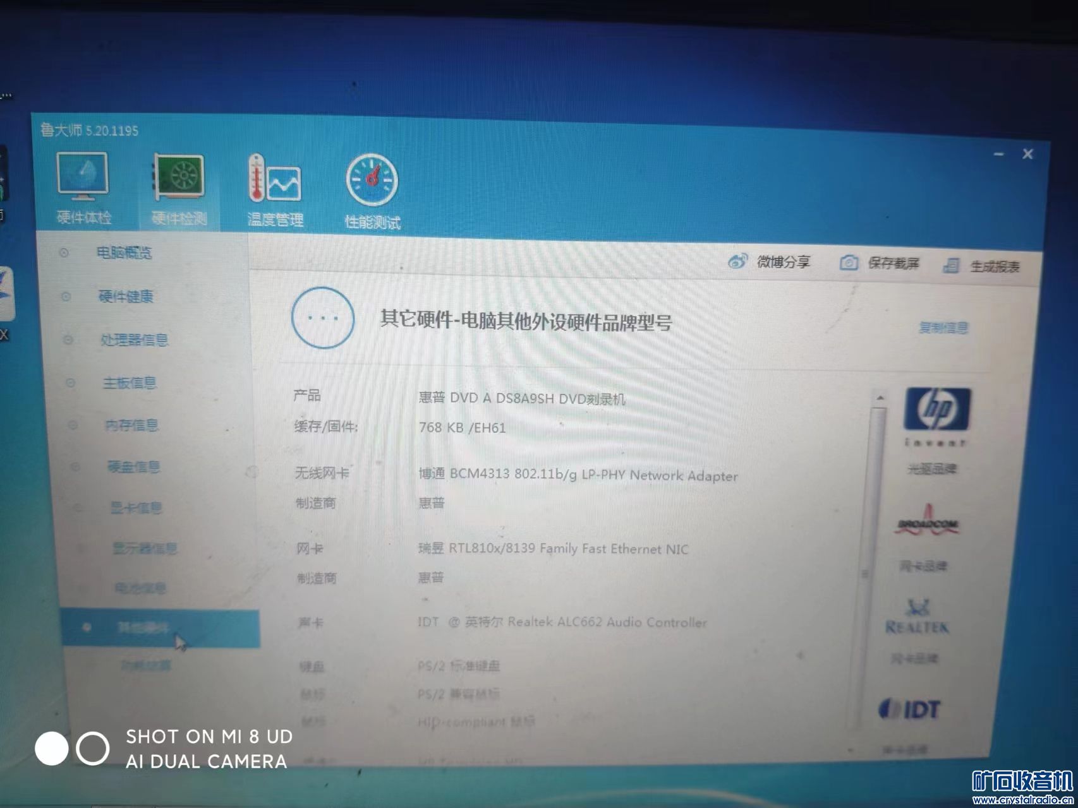Open 处理器信息 in the sidebar
Image resolution: width=1078 pixels, height=808 pixels.
point(135,340)
